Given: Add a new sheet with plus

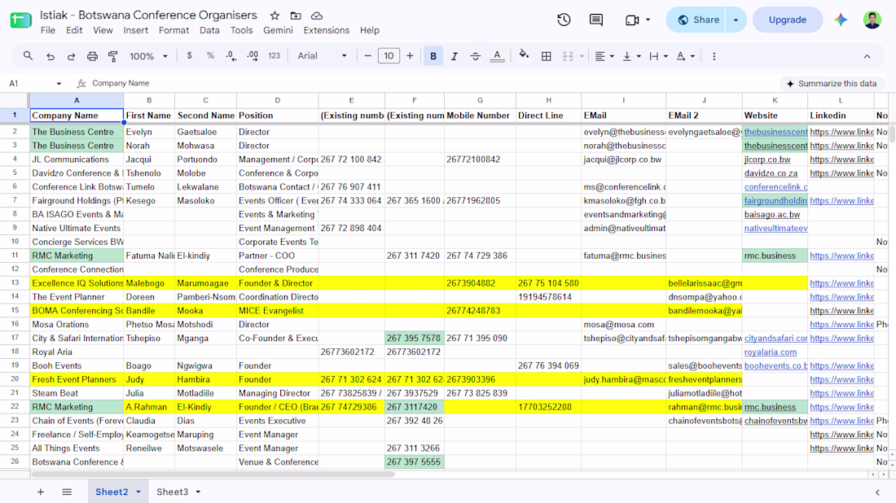Looking at the screenshot, I should click(x=41, y=492).
